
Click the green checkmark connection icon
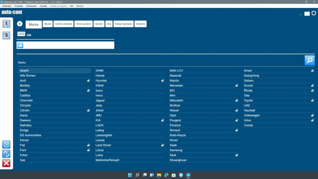click(301, 14)
